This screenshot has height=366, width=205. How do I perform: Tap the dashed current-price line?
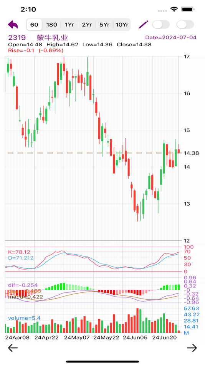(x=93, y=153)
